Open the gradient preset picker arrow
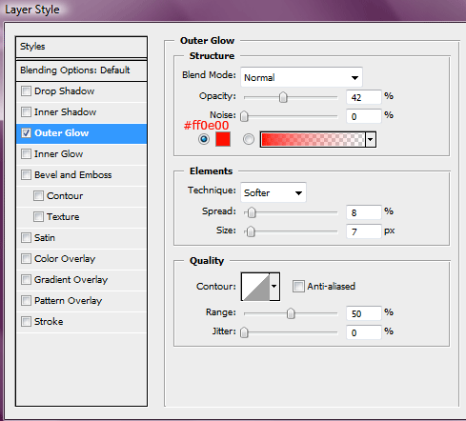 tap(371, 139)
